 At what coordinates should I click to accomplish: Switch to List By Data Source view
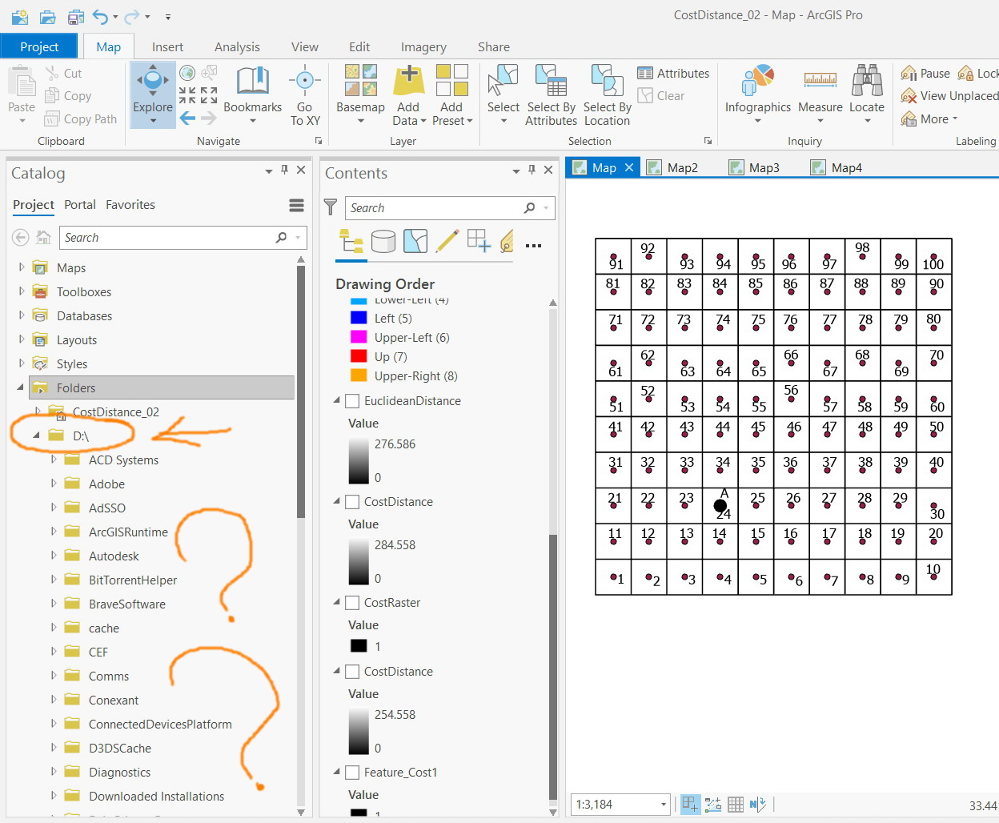(x=383, y=241)
